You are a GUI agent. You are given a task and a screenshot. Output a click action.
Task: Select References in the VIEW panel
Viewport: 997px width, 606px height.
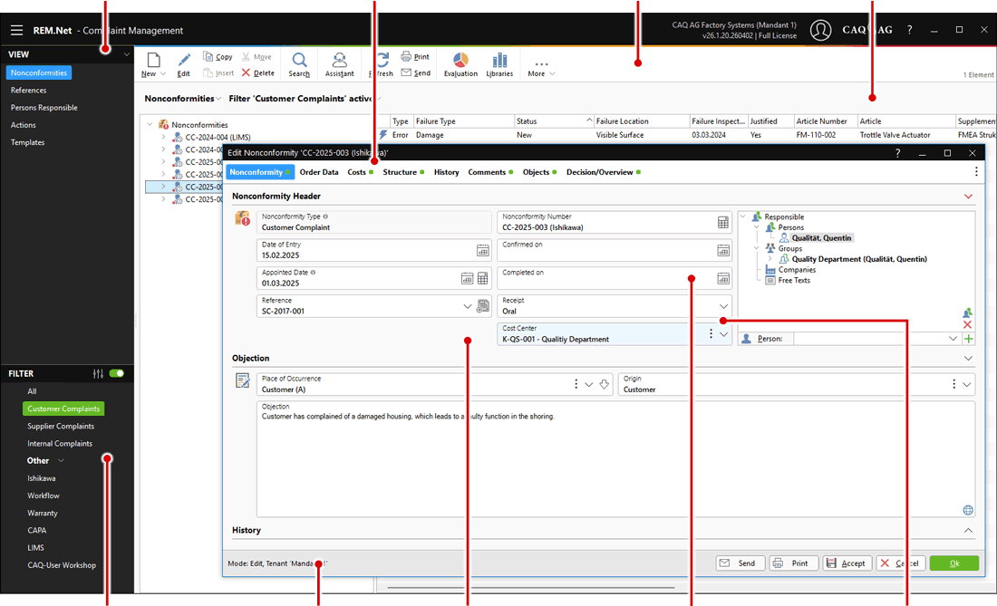(29, 91)
